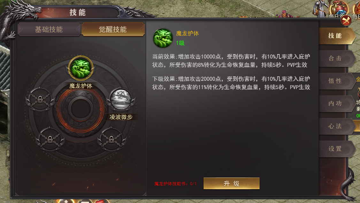Switch to the 觉醒技能 tab
The height and width of the screenshot is (203, 360).
[x=113, y=29]
